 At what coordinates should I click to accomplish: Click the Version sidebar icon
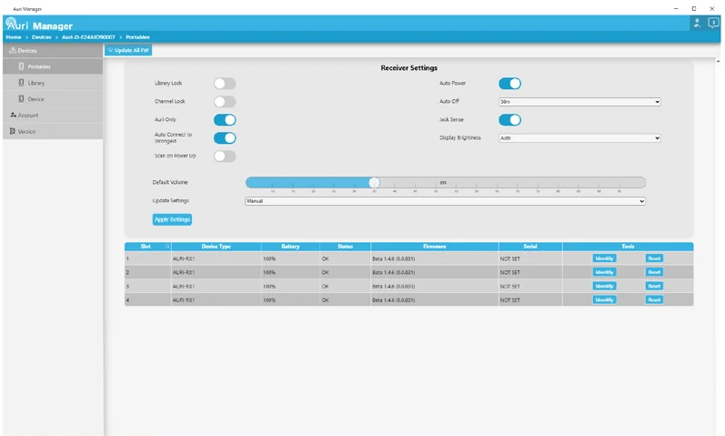(x=13, y=131)
